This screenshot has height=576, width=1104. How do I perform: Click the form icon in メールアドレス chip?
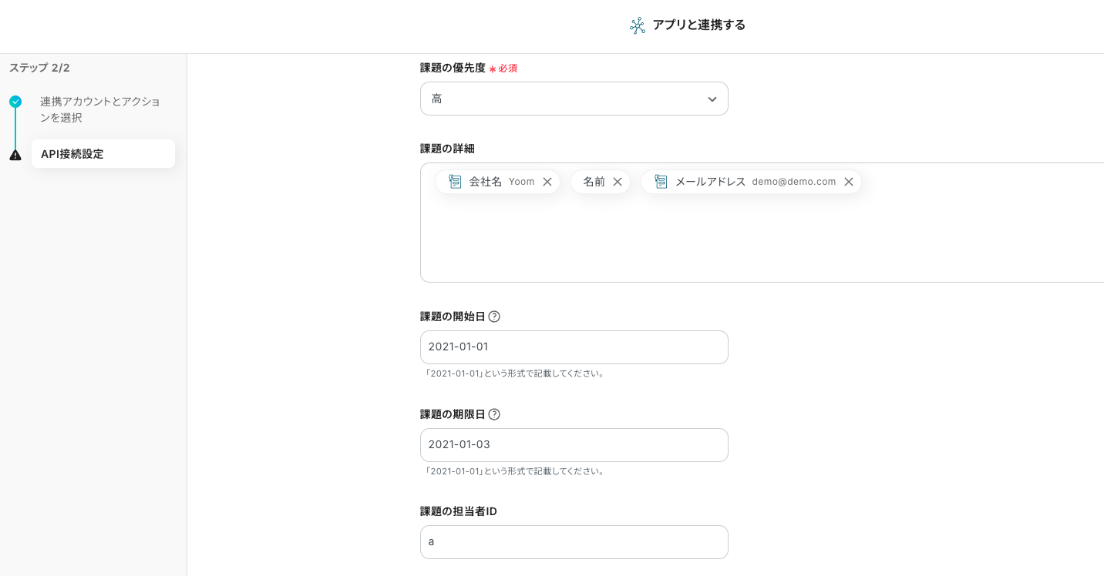pos(661,182)
